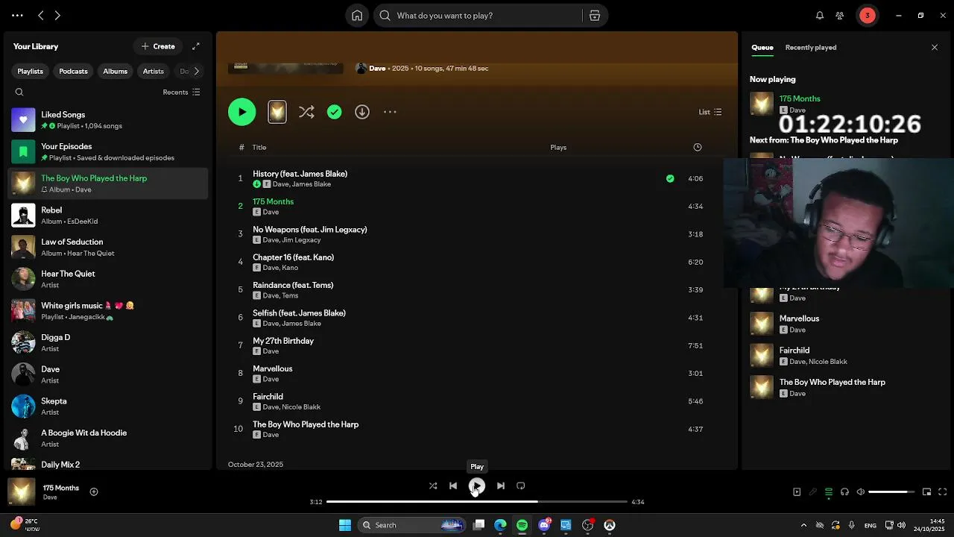This screenshot has height=537, width=954.
Task: Open Your Episodes in library
Action: click(x=107, y=152)
